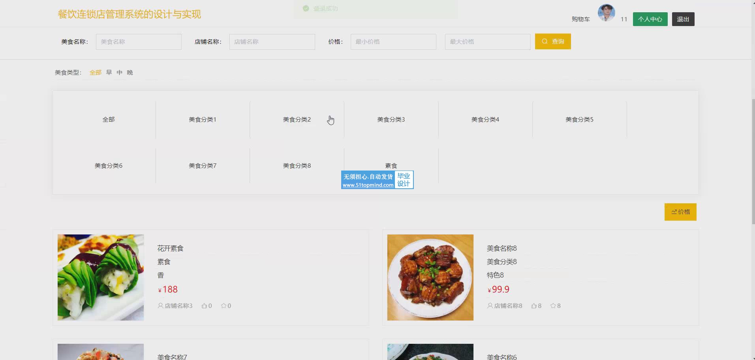Sort results with the 价格 button
Image resolution: width=755 pixels, height=360 pixels.
[x=680, y=212]
